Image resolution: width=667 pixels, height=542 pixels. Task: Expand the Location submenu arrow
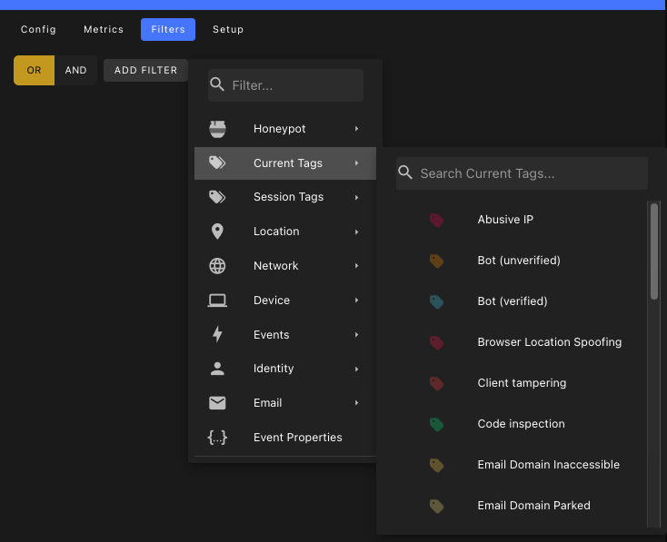(x=356, y=232)
